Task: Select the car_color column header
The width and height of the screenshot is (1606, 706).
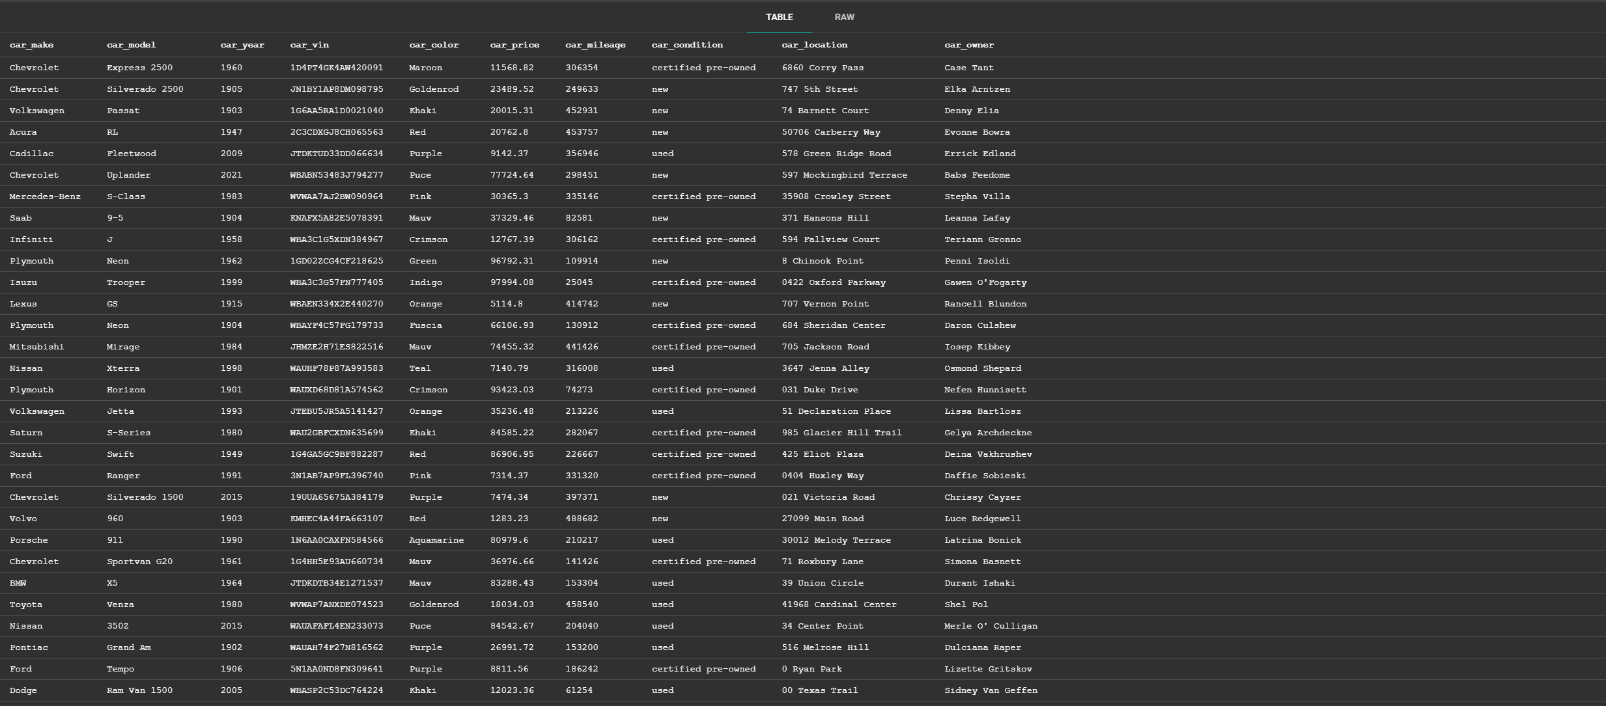Action: click(434, 45)
